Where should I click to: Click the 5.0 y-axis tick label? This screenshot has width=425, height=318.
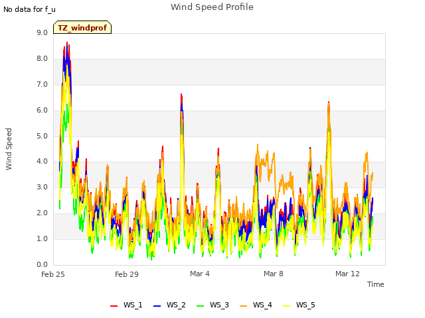click(x=42, y=136)
